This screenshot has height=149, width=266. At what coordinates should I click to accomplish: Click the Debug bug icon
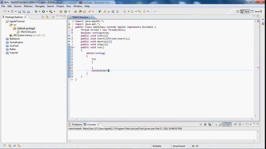tap(36, 12)
